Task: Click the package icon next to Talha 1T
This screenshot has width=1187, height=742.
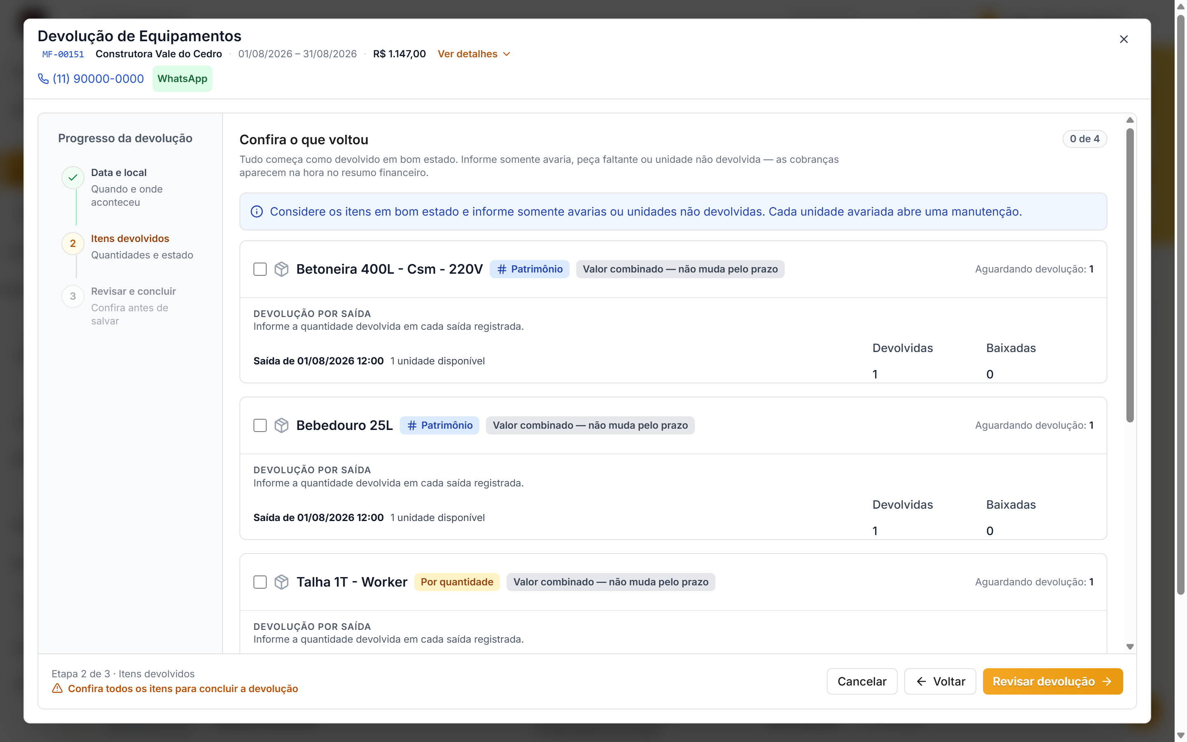Action: 282,582
